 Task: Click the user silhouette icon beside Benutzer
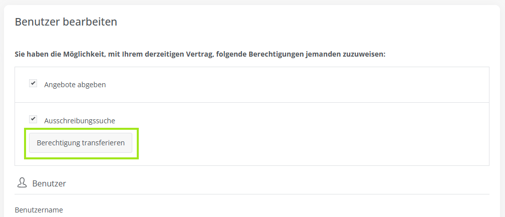point(22,183)
